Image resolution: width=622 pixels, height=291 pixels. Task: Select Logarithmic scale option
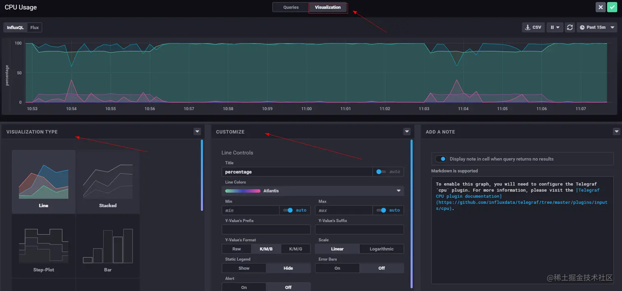(x=382, y=249)
